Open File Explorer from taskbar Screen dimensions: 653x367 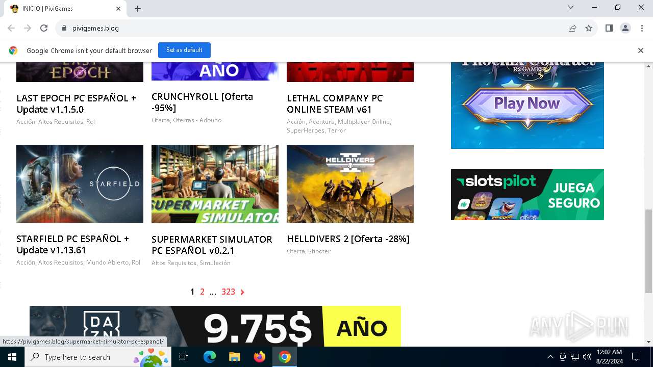[x=234, y=357]
